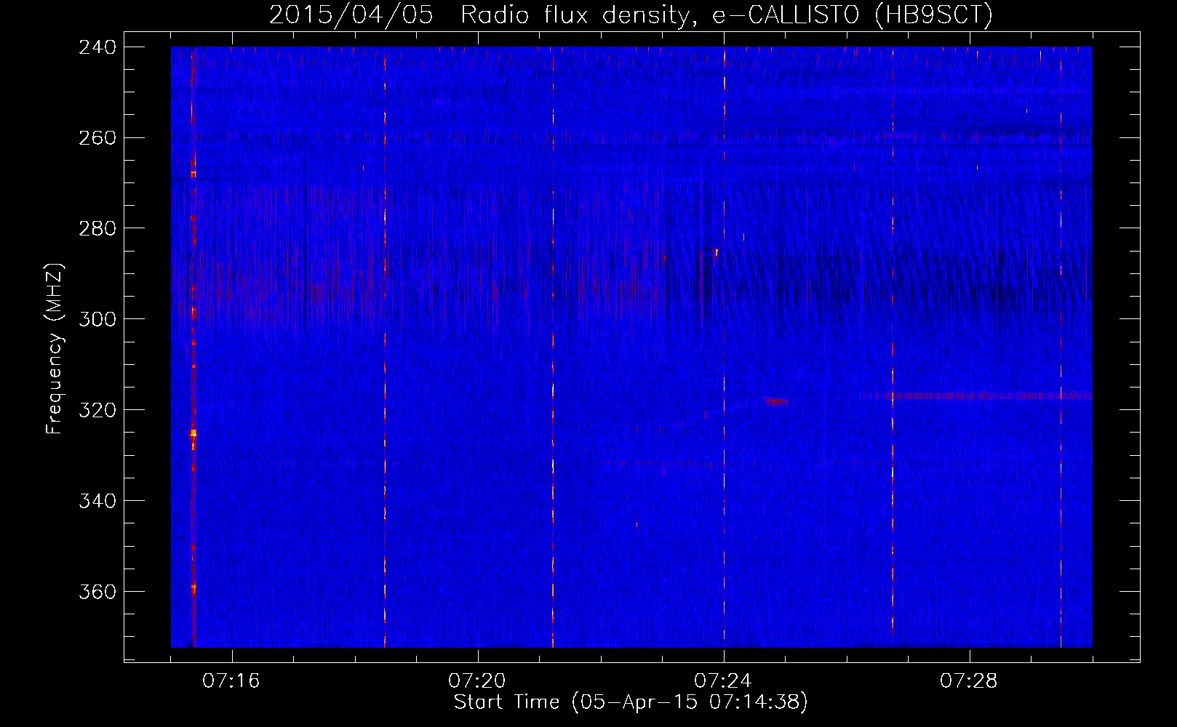Click the 240 frequency tick label
Viewport: 1177px width, 727px height.
(x=97, y=47)
